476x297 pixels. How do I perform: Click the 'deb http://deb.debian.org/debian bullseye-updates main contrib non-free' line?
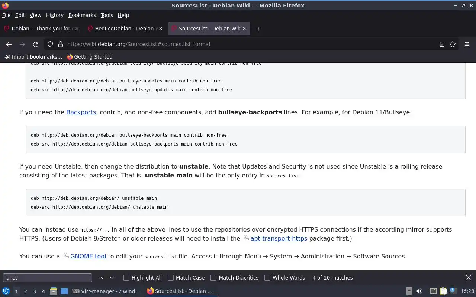[x=126, y=81]
